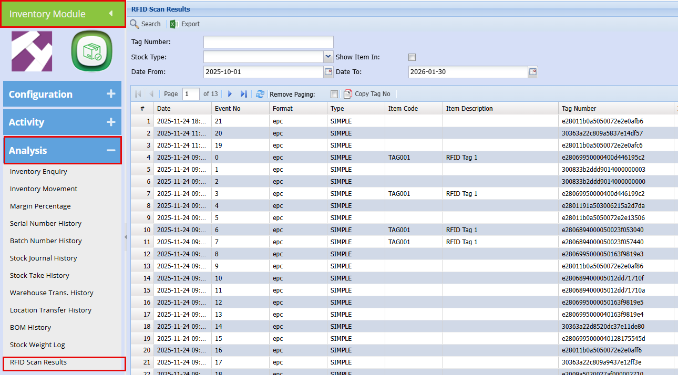Click the Search magnifier icon

point(135,24)
